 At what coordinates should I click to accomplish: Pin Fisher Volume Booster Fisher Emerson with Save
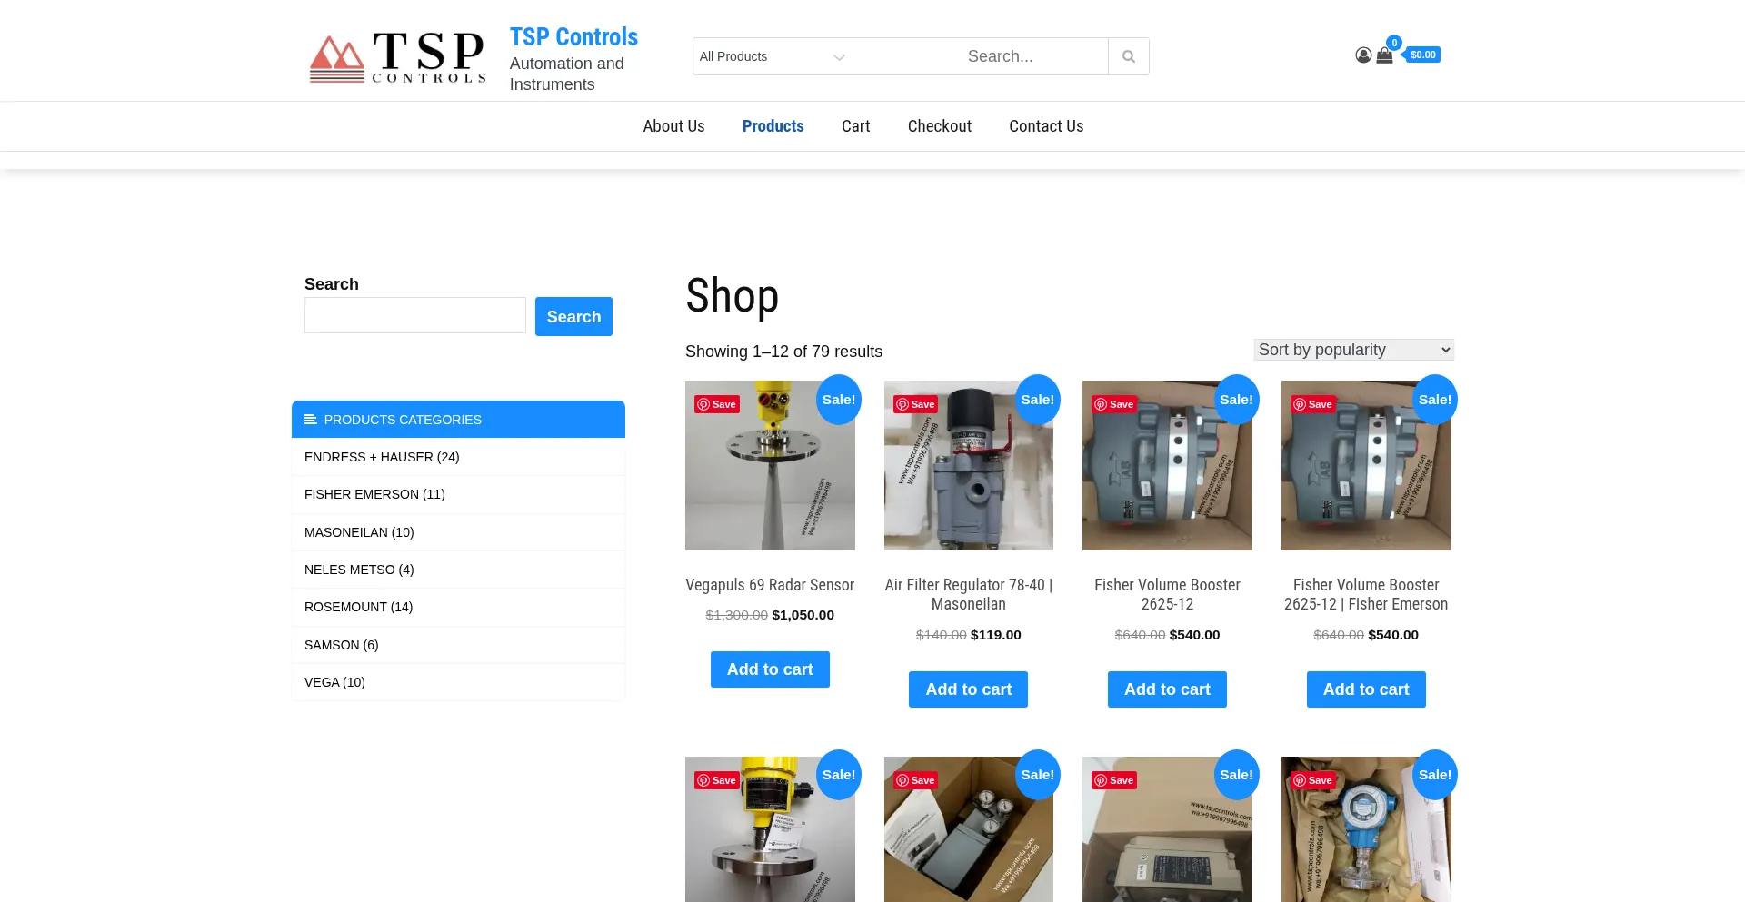coord(1313,404)
